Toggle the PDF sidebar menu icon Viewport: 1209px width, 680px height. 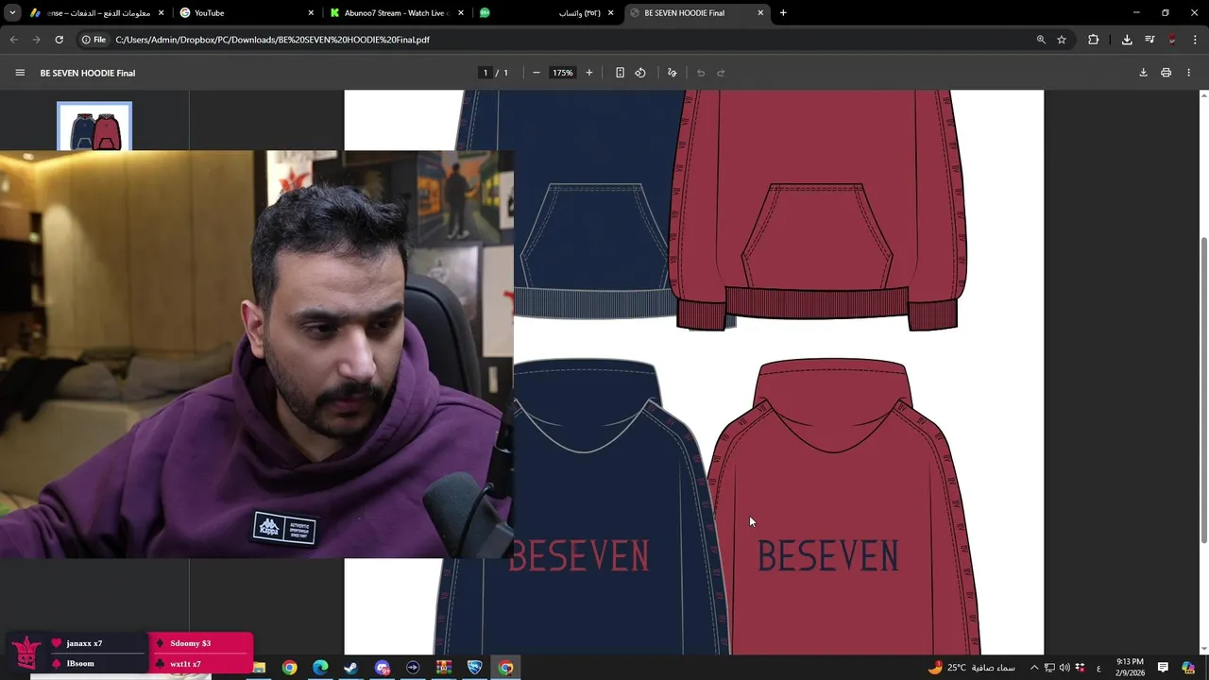[20, 73]
